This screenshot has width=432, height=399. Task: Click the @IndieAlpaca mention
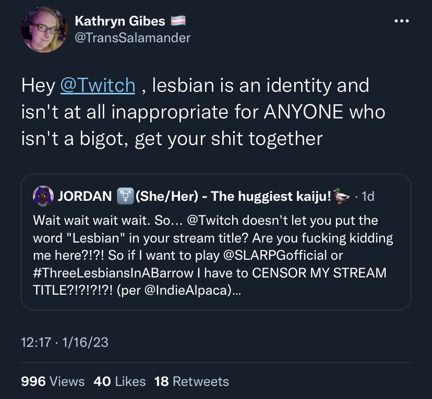point(188,290)
